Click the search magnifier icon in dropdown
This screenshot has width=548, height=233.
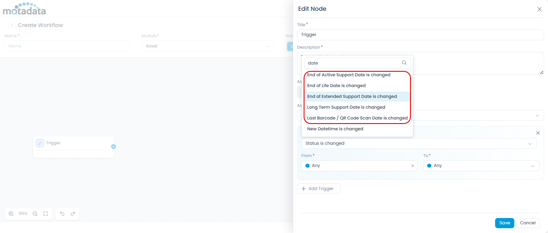click(x=404, y=63)
